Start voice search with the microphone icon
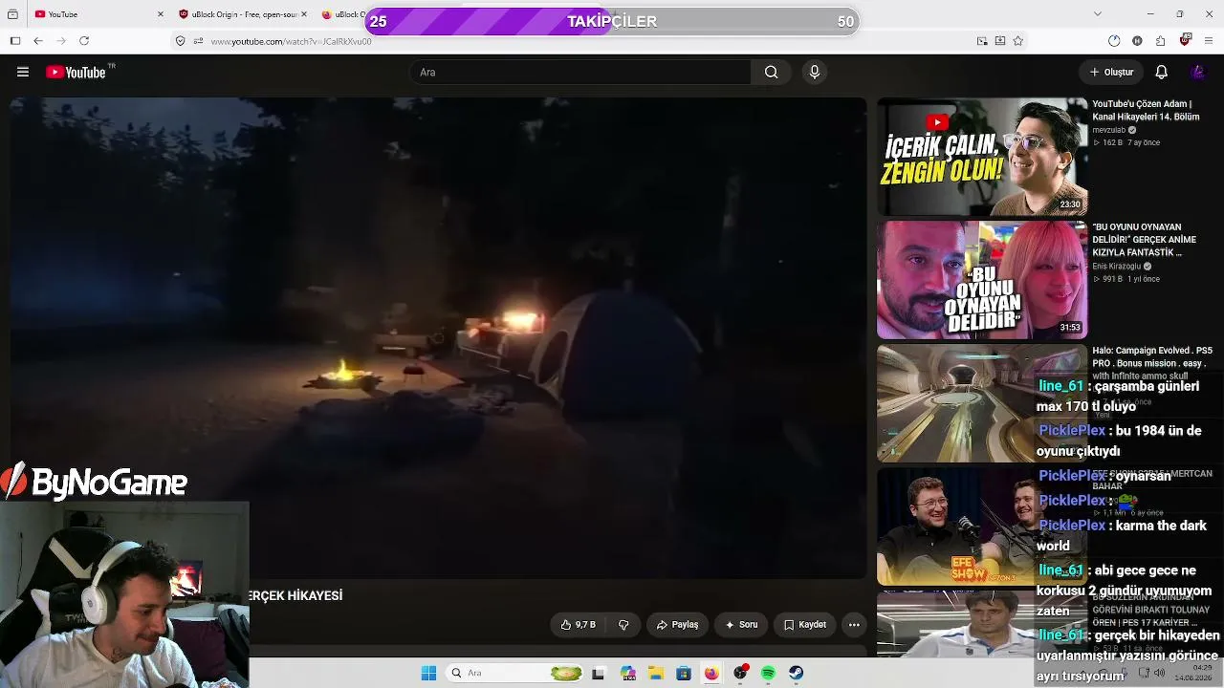Image resolution: width=1224 pixels, height=688 pixels. (815, 72)
